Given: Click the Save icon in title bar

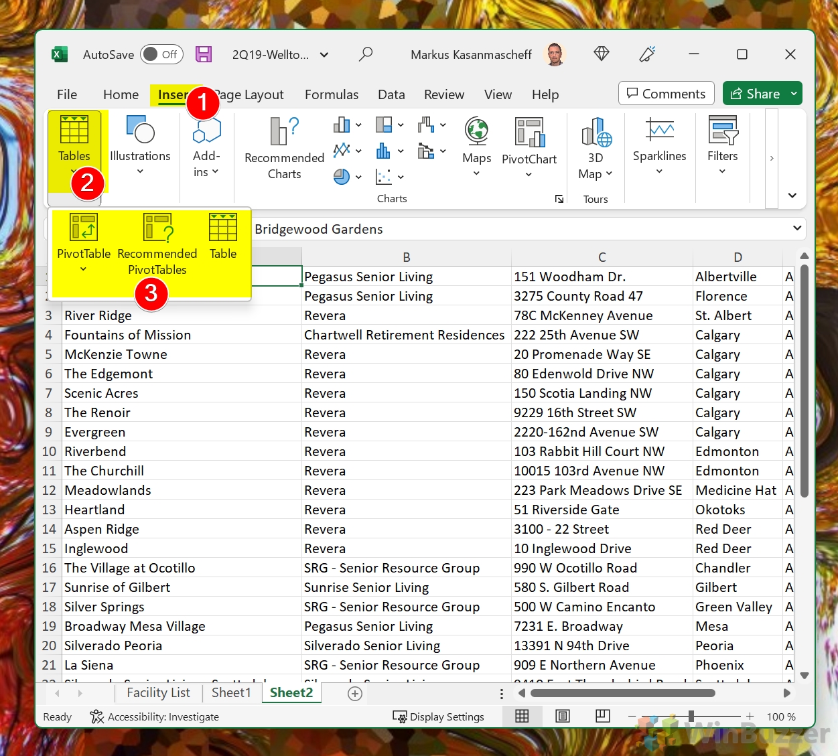Looking at the screenshot, I should click(x=204, y=54).
